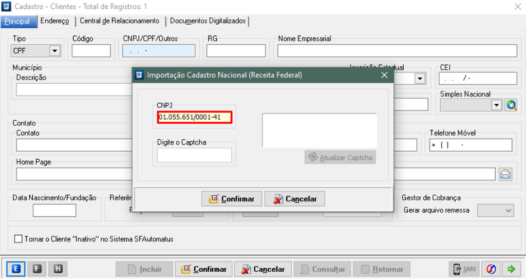Confirm the CNPJ import dialog

coord(232,199)
